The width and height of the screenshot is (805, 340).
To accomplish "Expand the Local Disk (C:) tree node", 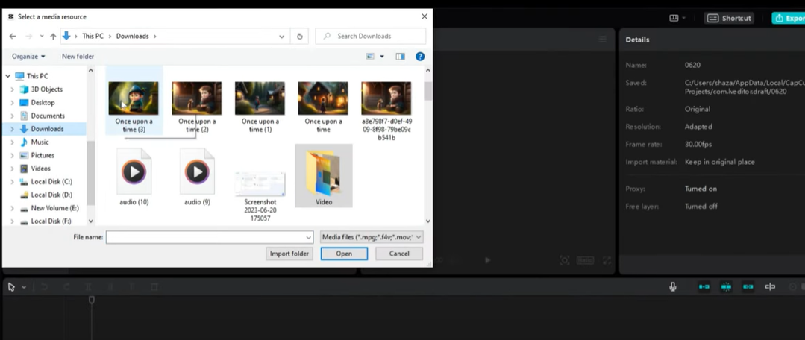I will 12,181.
